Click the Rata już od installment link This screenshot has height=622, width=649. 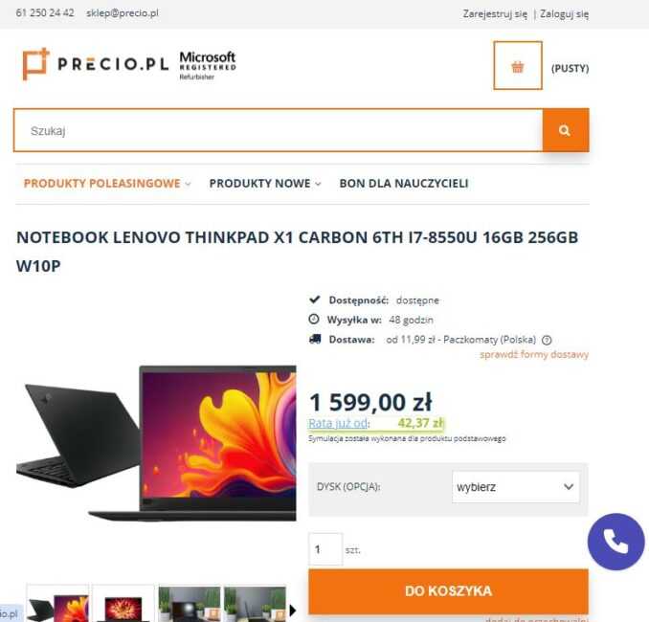tap(339, 423)
